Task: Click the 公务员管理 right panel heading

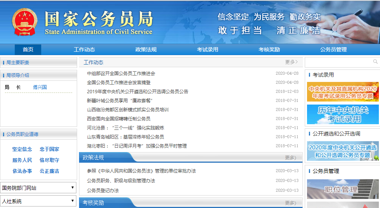Action: [326, 171]
